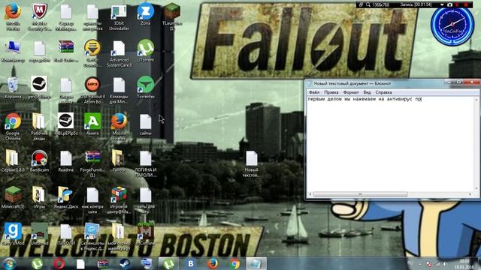Open Игровой центр Rubik's cube icon
481x270 pixels.
point(119,195)
